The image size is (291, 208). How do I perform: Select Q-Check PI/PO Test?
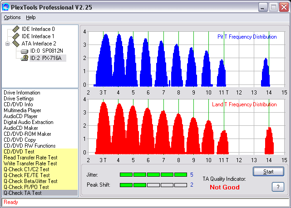[40, 187]
